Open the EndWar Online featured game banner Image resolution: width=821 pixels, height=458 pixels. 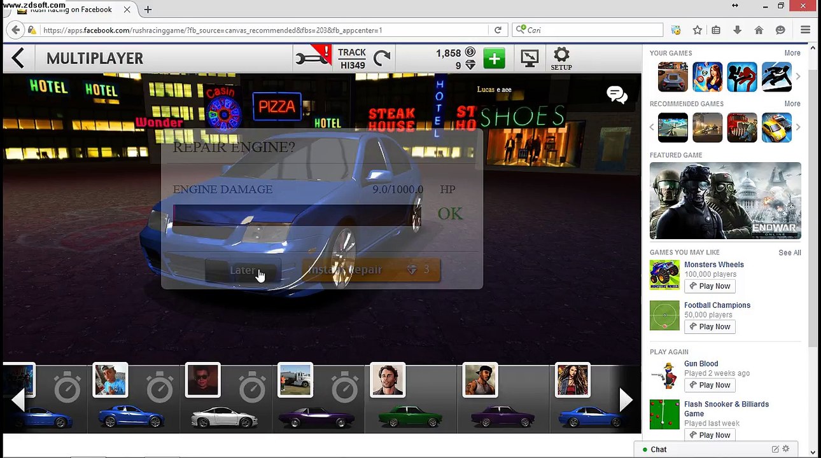[x=726, y=201]
